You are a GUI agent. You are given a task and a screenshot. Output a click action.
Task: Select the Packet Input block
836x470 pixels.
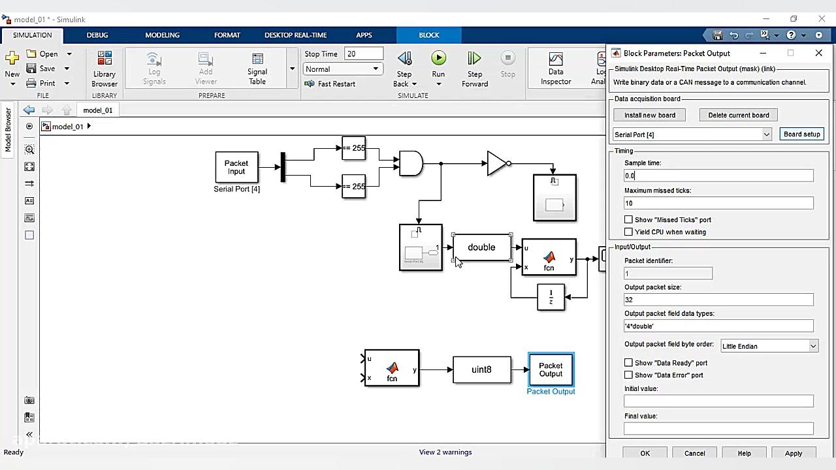click(x=236, y=168)
